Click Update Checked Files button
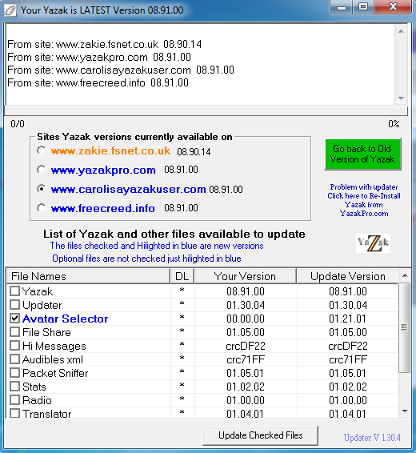The height and width of the screenshot is (453, 416). pyautogui.click(x=260, y=435)
